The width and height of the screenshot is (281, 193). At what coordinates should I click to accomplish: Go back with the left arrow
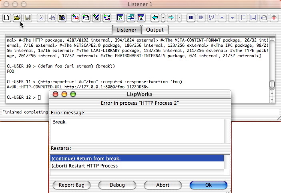[155, 18]
